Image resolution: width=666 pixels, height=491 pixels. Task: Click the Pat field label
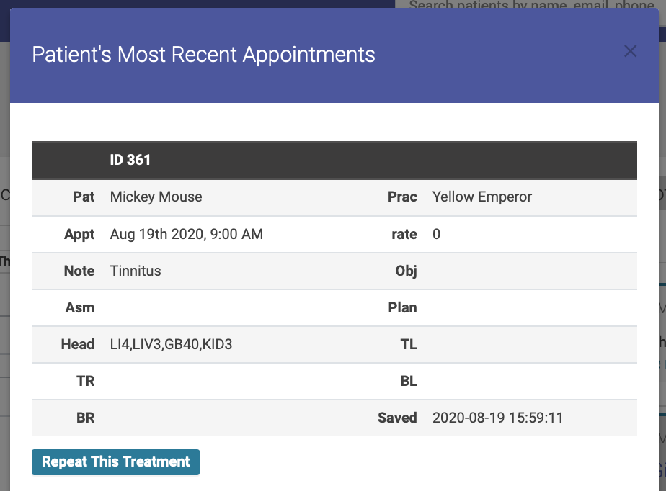pos(84,197)
